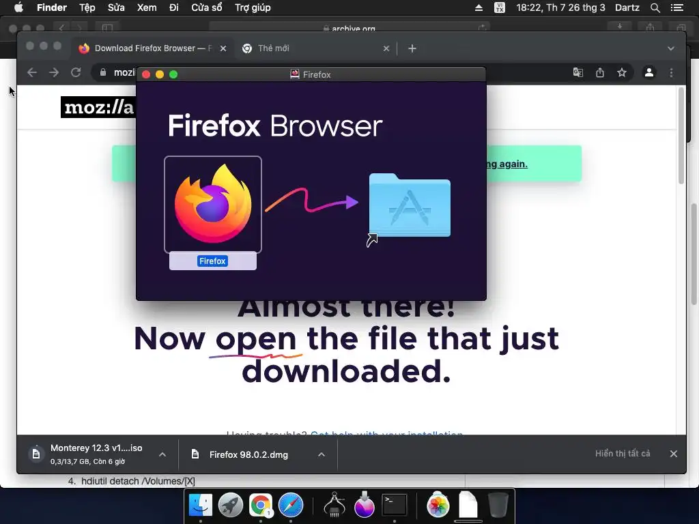Open the Cửa sổ menu
The image size is (699, 524).
pyautogui.click(x=207, y=8)
